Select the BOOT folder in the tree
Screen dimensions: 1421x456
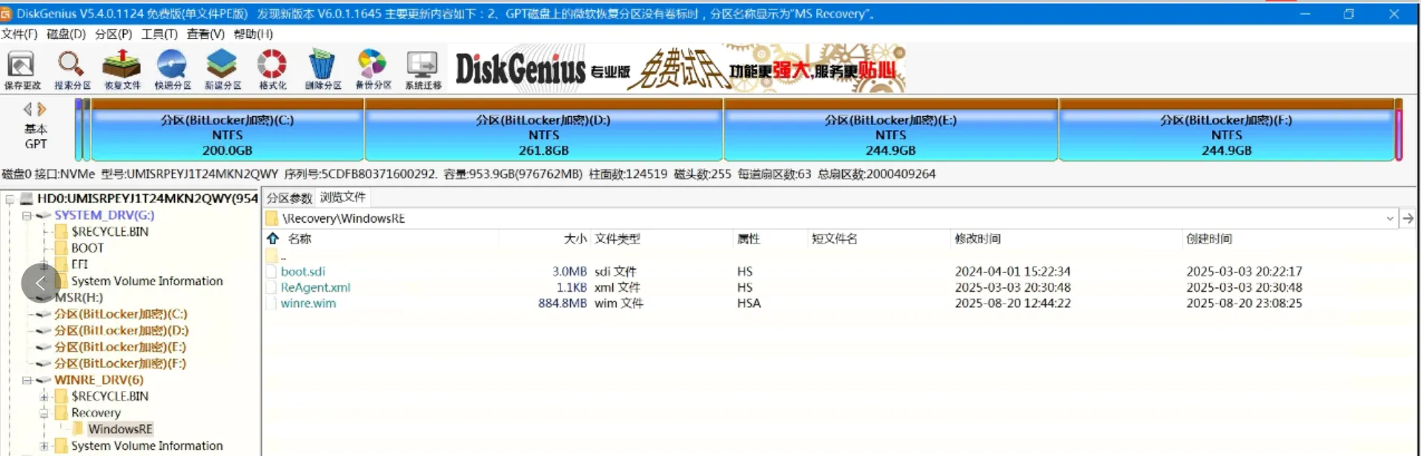(x=87, y=248)
